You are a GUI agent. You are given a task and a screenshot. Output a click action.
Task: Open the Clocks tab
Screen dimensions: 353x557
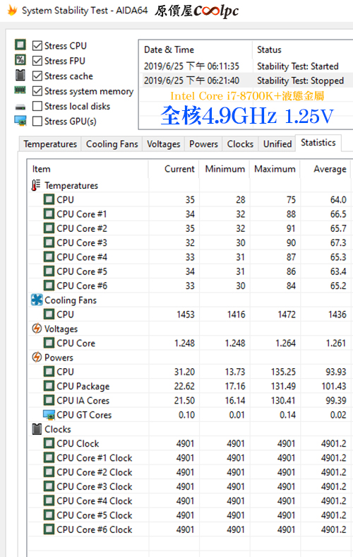[240, 144]
